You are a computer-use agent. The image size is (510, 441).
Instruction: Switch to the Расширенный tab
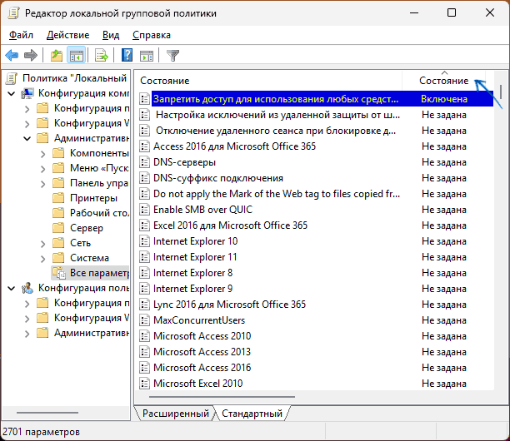pyautogui.click(x=175, y=413)
